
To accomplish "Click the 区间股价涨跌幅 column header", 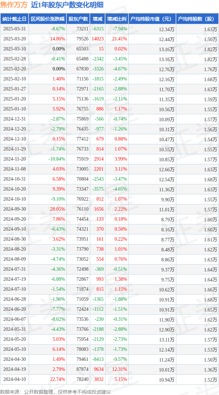I will point(48,19).
